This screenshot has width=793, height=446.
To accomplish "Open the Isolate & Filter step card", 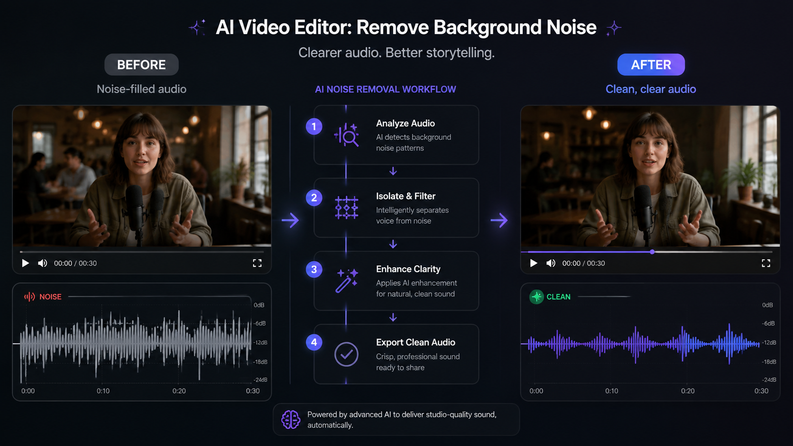I will click(396, 208).
